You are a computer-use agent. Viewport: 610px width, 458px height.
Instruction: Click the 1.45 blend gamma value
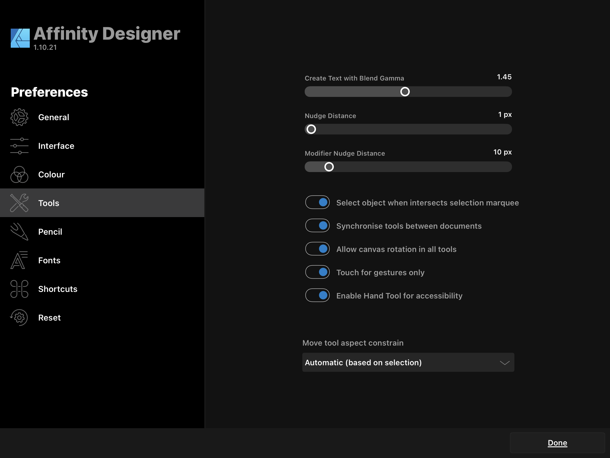coord(504,77)
